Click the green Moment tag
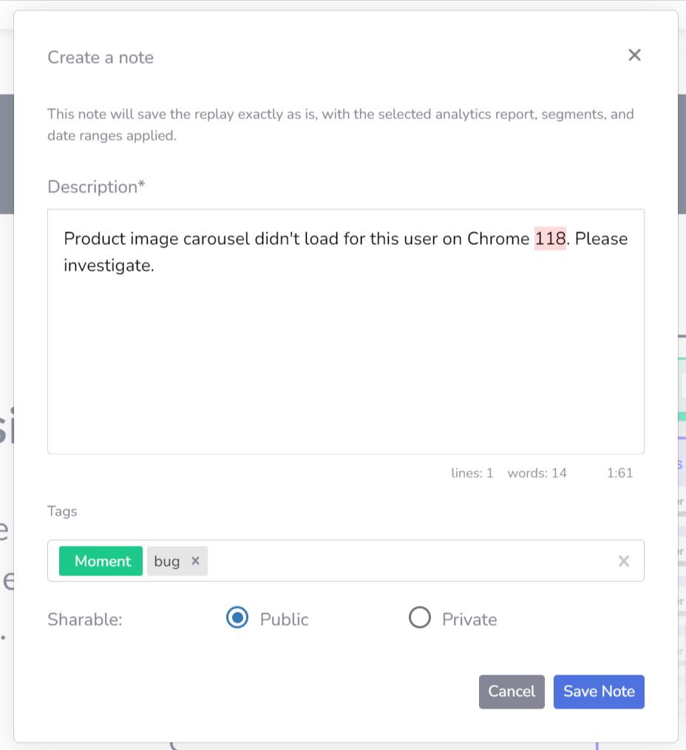The height and width of the screenshot is (750, 686). (101, 561)
